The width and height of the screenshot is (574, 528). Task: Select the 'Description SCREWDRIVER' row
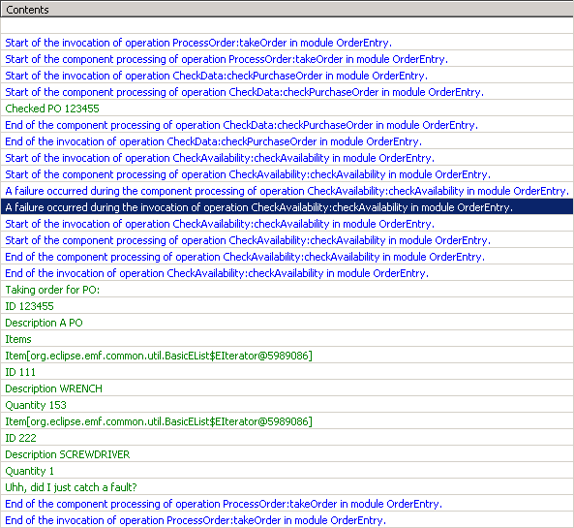point(287,454)
